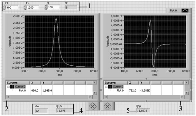
Task: Click the Cursor 0 crosshair icon in left table
Action: point(12,87)
